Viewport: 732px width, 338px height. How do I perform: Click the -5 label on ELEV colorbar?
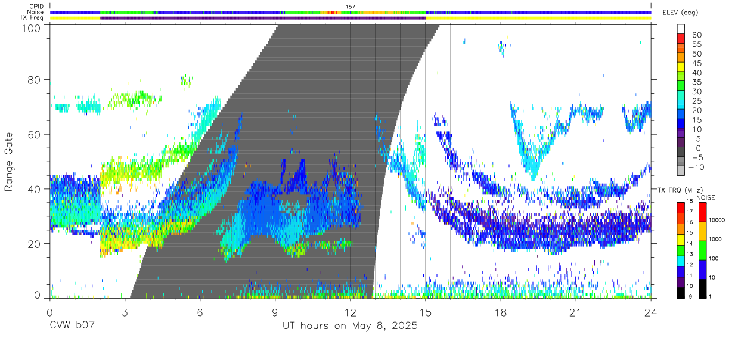(696, 157)
